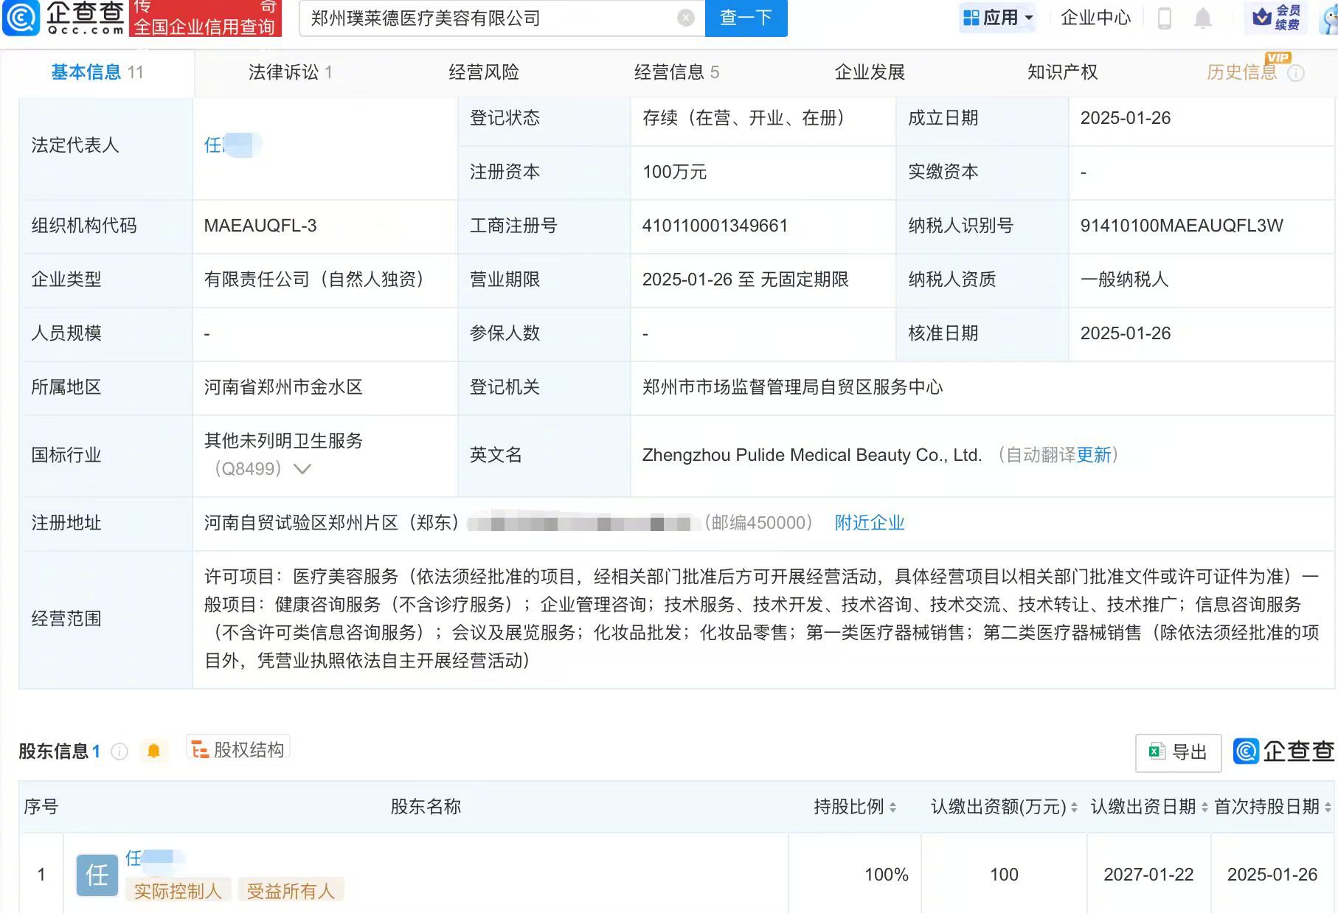Click the history information info icon
The image size is (1338, 913).
point(1296,73)
